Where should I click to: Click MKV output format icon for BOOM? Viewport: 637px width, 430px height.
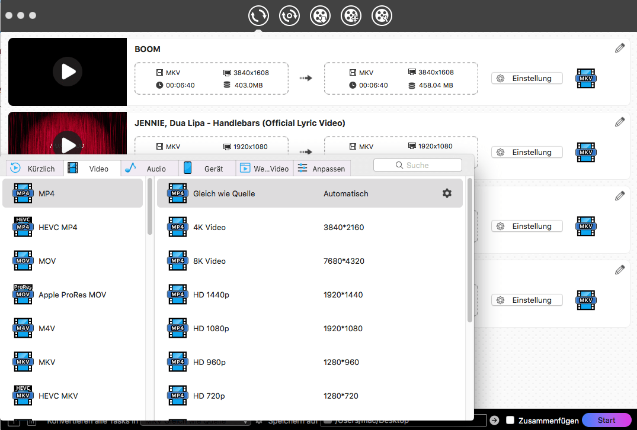(x=586, y=78)
